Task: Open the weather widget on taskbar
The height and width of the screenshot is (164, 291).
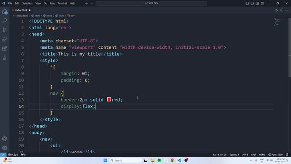Action: point(7,160)
